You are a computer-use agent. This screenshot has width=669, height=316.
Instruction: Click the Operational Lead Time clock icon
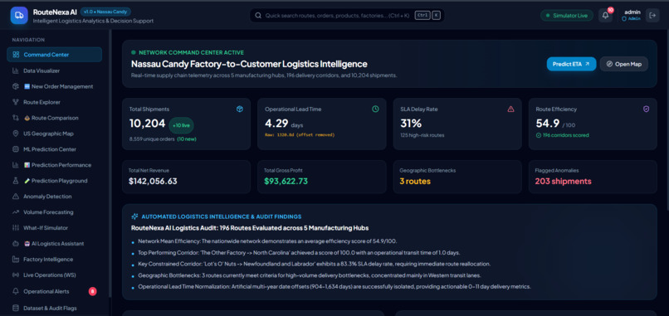(x=375, y=109)
